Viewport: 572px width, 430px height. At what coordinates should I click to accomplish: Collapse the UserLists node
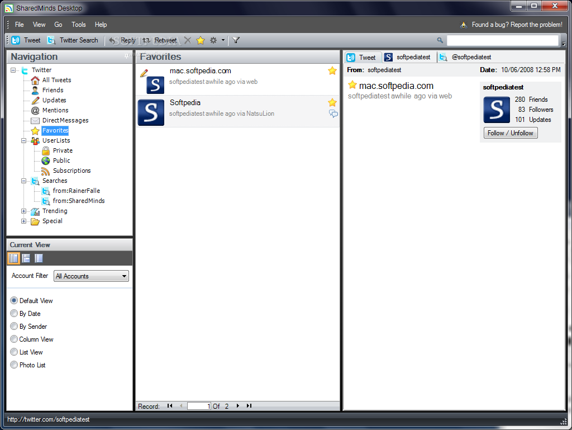click(x=23, y=140)
